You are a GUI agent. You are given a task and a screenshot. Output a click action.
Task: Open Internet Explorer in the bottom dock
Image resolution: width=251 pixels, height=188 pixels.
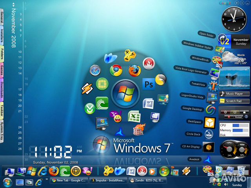click(43, 171)
